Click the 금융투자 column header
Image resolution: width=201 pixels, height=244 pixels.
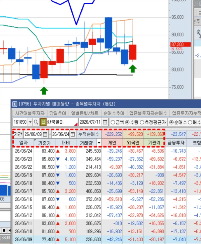coord(176,143)
